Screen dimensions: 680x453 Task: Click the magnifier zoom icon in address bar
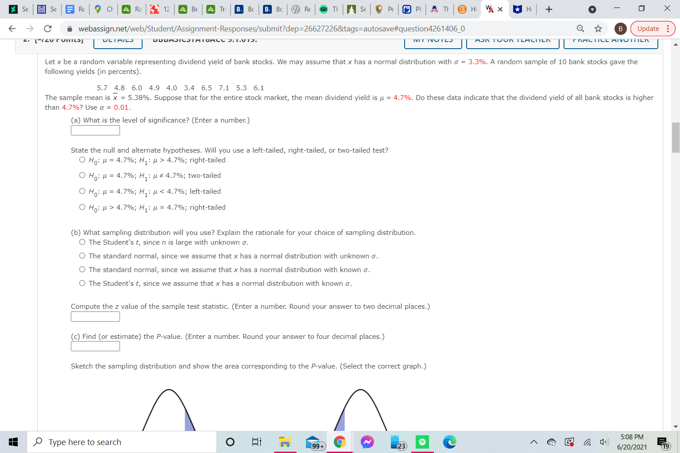point(580,28)
